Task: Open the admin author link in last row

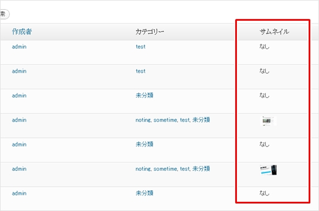Action: tap(19, 193)
